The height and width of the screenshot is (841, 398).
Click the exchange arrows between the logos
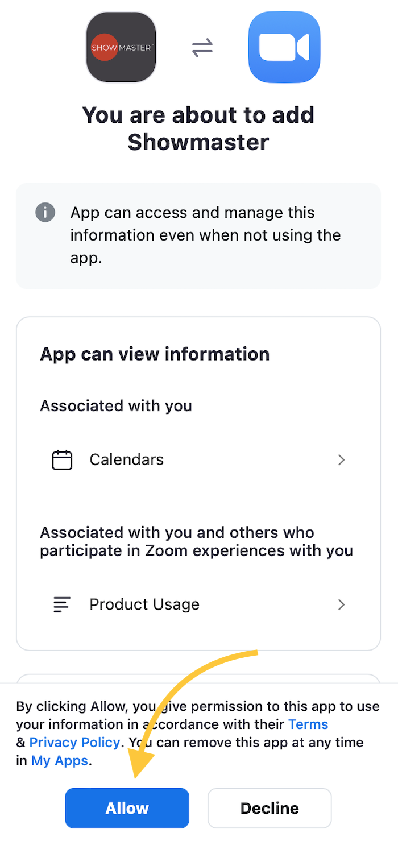point(202,48)
